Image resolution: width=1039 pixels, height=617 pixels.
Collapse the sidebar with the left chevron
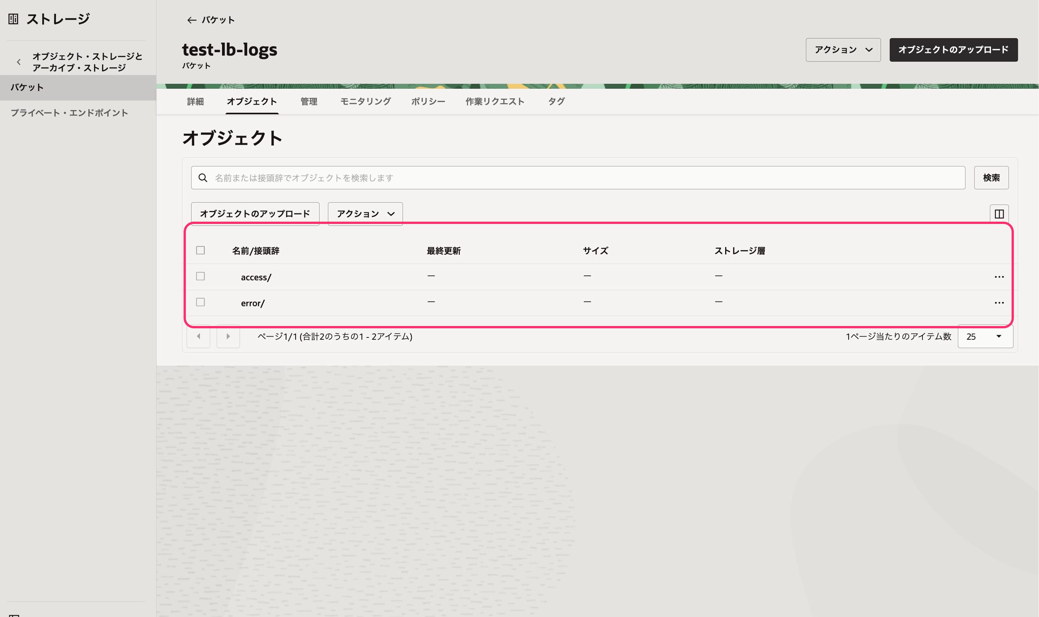pyautogui.click(x=19, y=62)
